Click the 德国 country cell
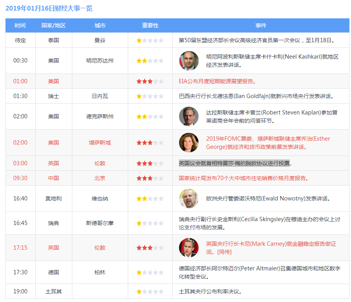The image size is (351, 302). click(54, 272)
